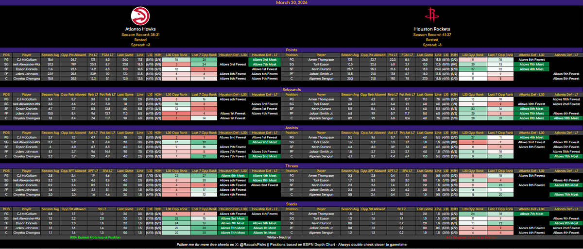Screen dimensions: 583x249
Task: Select Dyson Daniels in the Assists table
Action: 26,147
